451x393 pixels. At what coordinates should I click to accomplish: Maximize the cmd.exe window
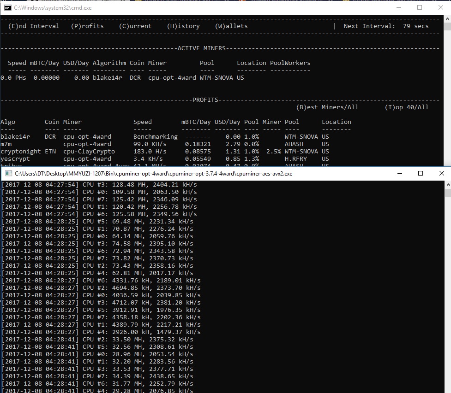click(420, 8)
